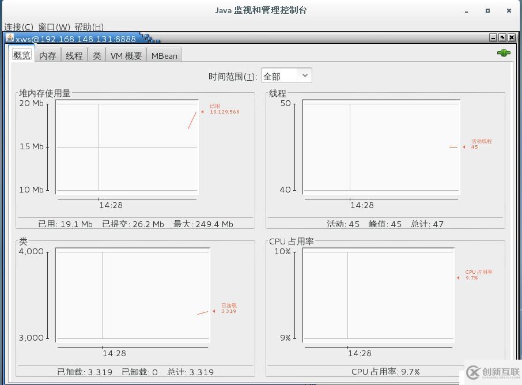Click the 已用 19,129,568 legend label
Viewport: 522px width, 385px height.
pyautogui.click(x=224, y=109)
